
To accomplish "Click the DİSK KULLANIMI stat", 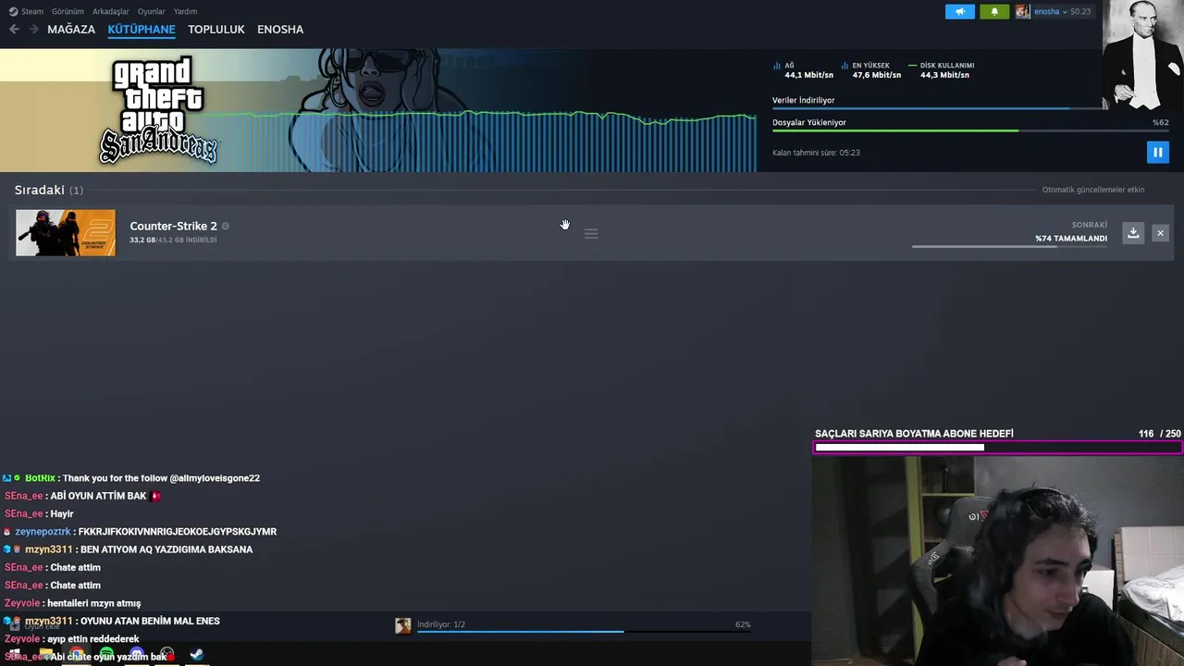I will click(x=942, y=70).
